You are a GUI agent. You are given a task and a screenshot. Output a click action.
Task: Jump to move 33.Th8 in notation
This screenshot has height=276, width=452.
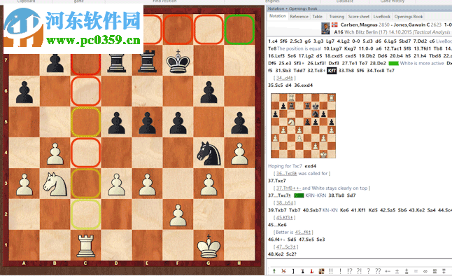point(346,71)
